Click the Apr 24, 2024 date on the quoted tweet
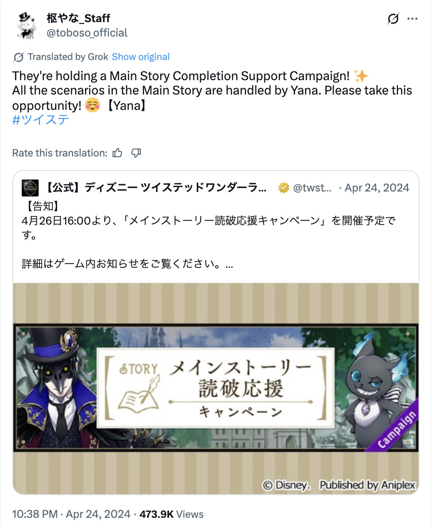The height and width of the screenshot is (525, 432). click(377, 188)
